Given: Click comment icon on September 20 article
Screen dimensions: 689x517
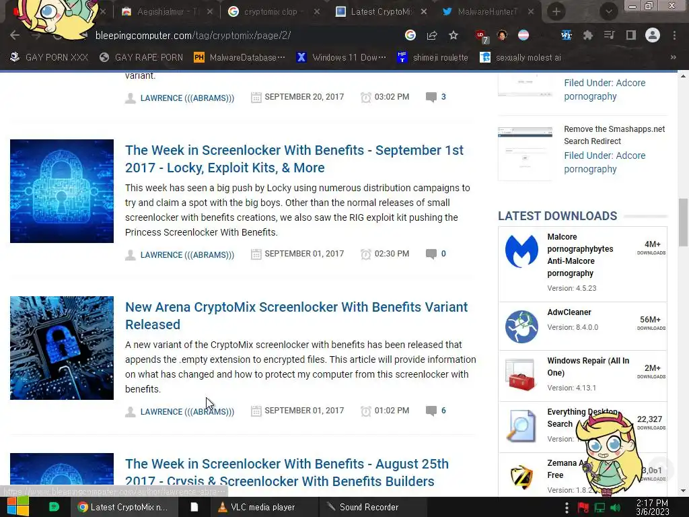Looking at the screenshot, I should (x=431, y=97).
